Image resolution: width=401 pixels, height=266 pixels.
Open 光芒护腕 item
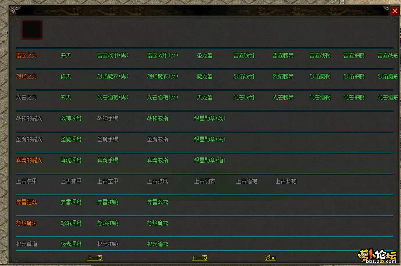[354, 97]
